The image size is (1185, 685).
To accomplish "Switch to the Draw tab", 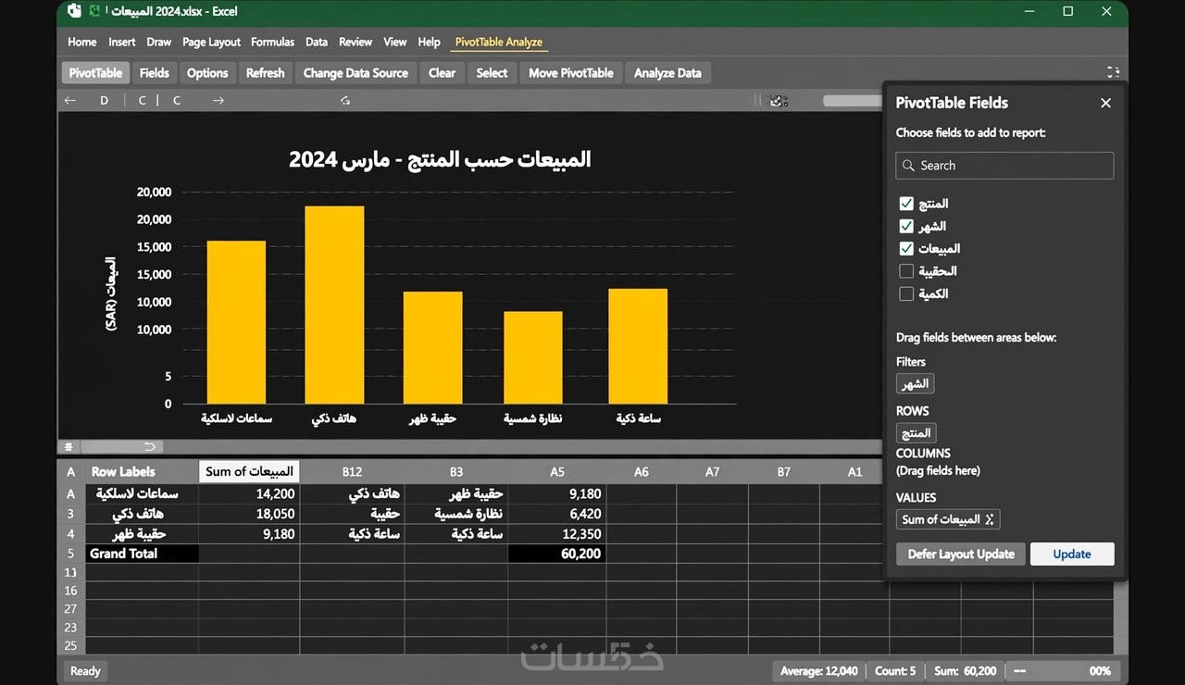I will pos(159,42).
